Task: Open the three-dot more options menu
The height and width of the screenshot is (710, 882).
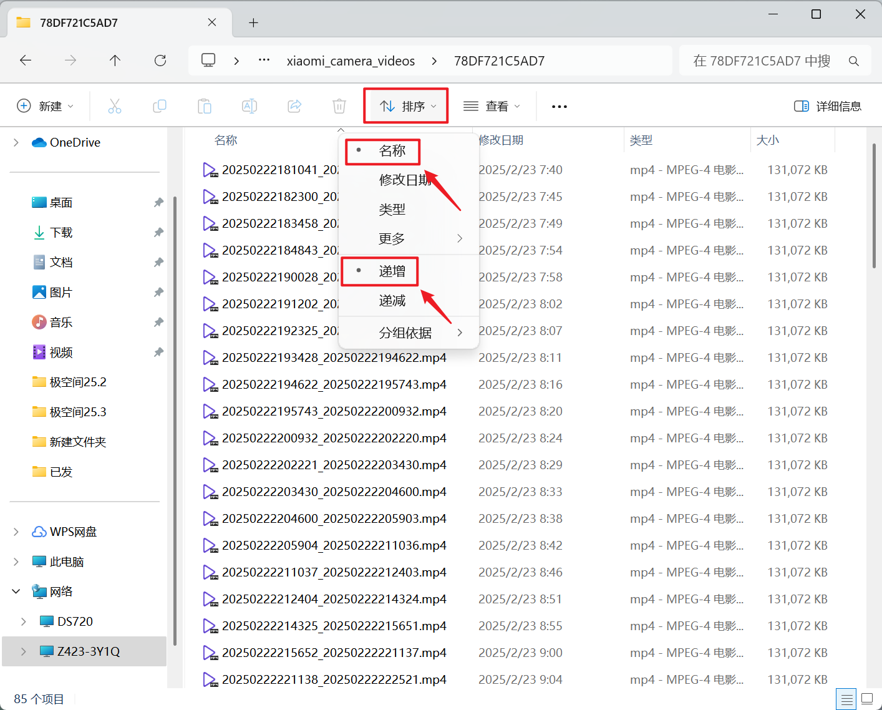Action: point(560,107)
